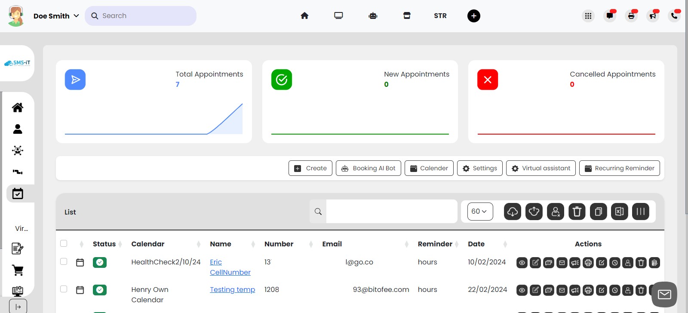Check the box for HealthCheck2/10/24 row
The image size is (688, 313).
click(64, 261)
